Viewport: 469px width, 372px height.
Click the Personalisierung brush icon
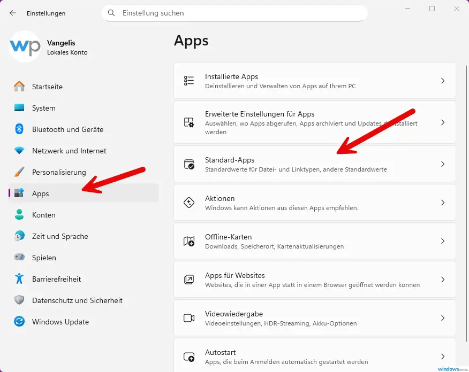(x=20, y=172)
